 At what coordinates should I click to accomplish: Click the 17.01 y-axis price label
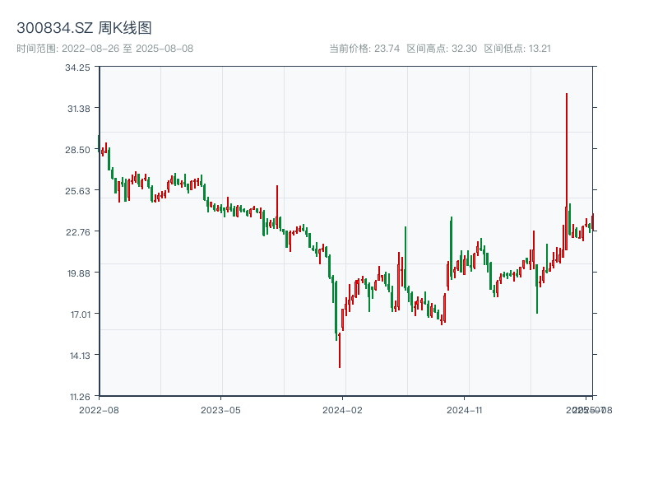(x=78, y=315)
